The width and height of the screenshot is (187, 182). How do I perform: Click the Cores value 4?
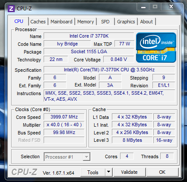[127, 156]
